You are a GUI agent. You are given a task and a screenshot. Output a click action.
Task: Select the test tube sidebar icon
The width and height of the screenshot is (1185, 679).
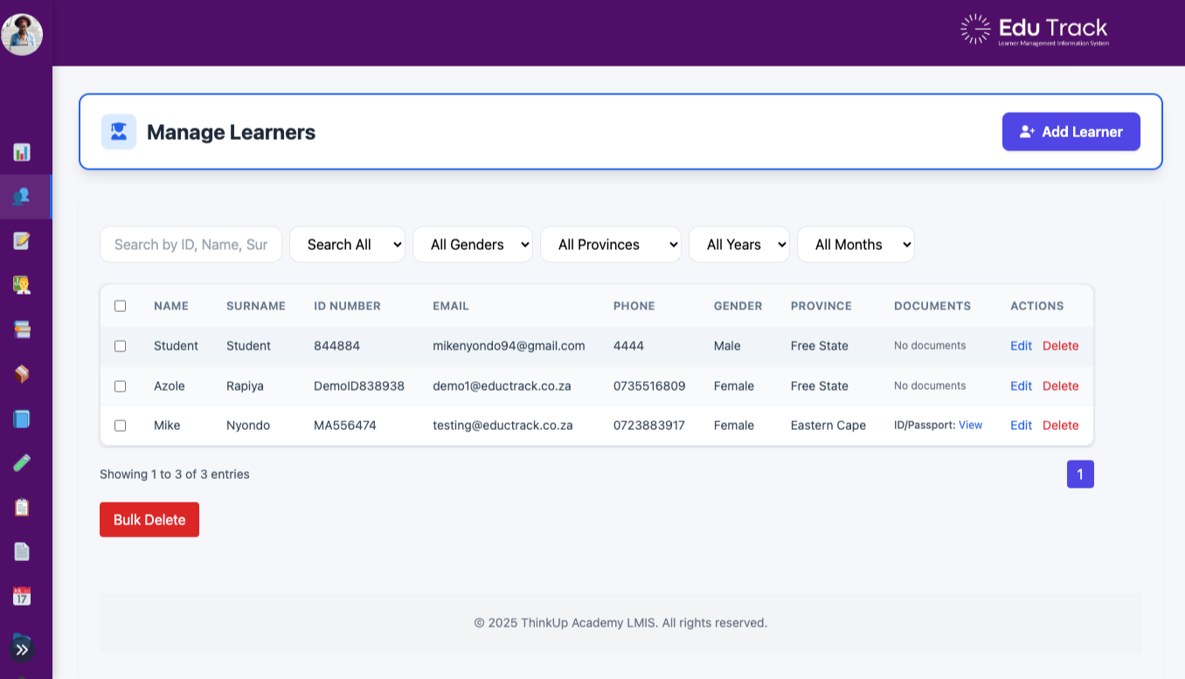22,462
